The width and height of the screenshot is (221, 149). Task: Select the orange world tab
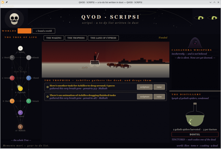(x=25, y=31)
